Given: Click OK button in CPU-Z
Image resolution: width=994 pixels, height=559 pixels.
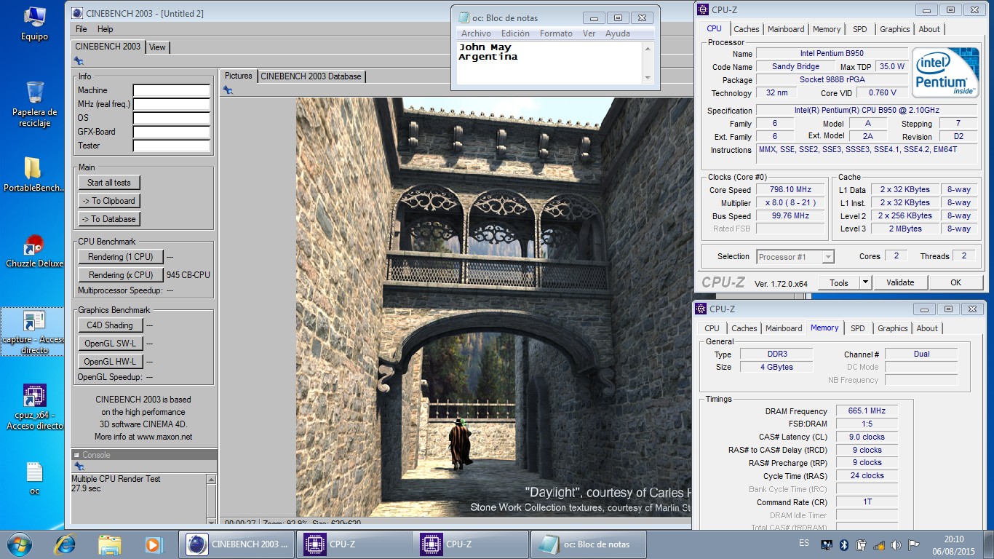Looking at the screenshot, I should (x=955, y=282).
